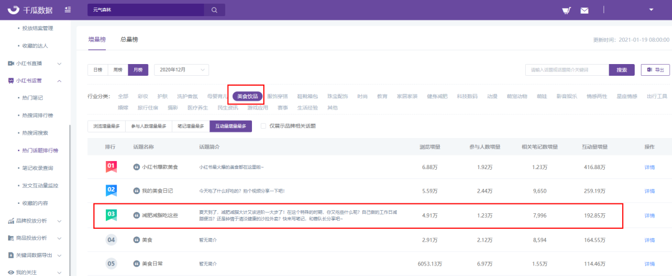Click the sidebar vertical scrollbar

(x=70, y=201)
